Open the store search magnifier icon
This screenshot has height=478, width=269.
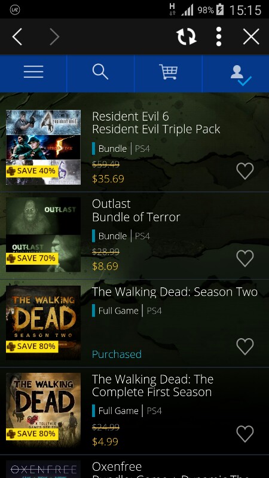[x=100, y=72]
